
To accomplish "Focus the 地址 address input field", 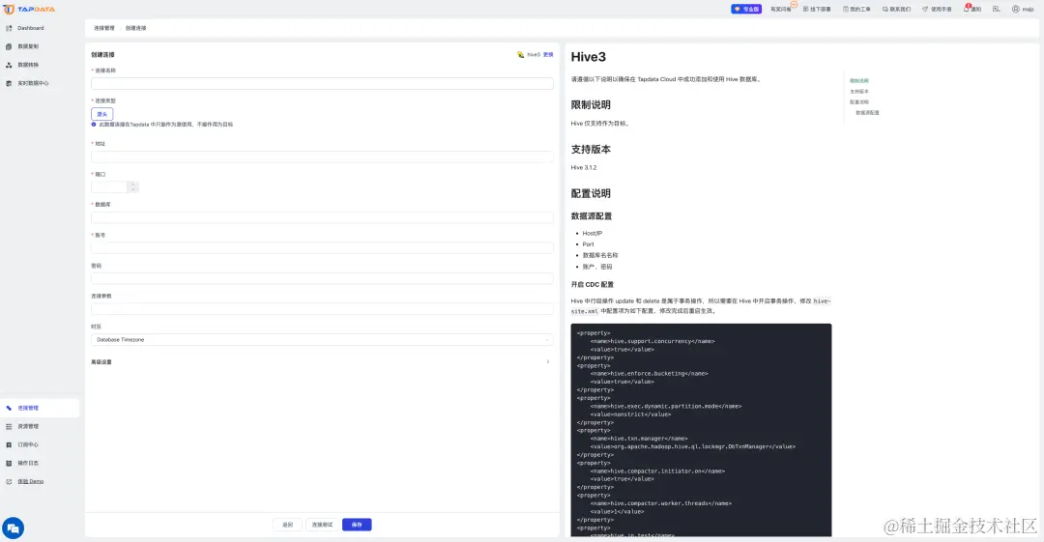I will 322,157.
